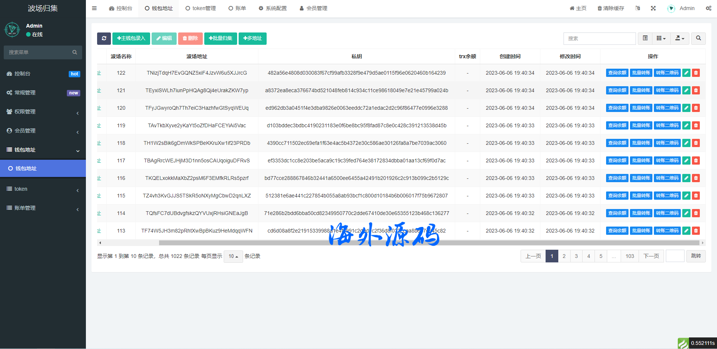Expand the 权限管理 sidebar menu
The image size is (717, 349).
[43, 112]
